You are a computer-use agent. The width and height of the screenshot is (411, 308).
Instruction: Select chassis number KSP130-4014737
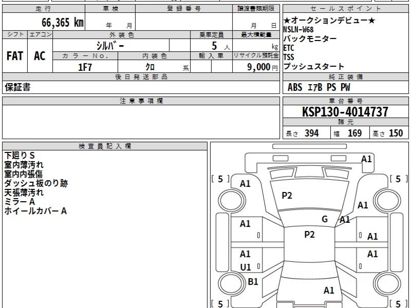(345, 112)
